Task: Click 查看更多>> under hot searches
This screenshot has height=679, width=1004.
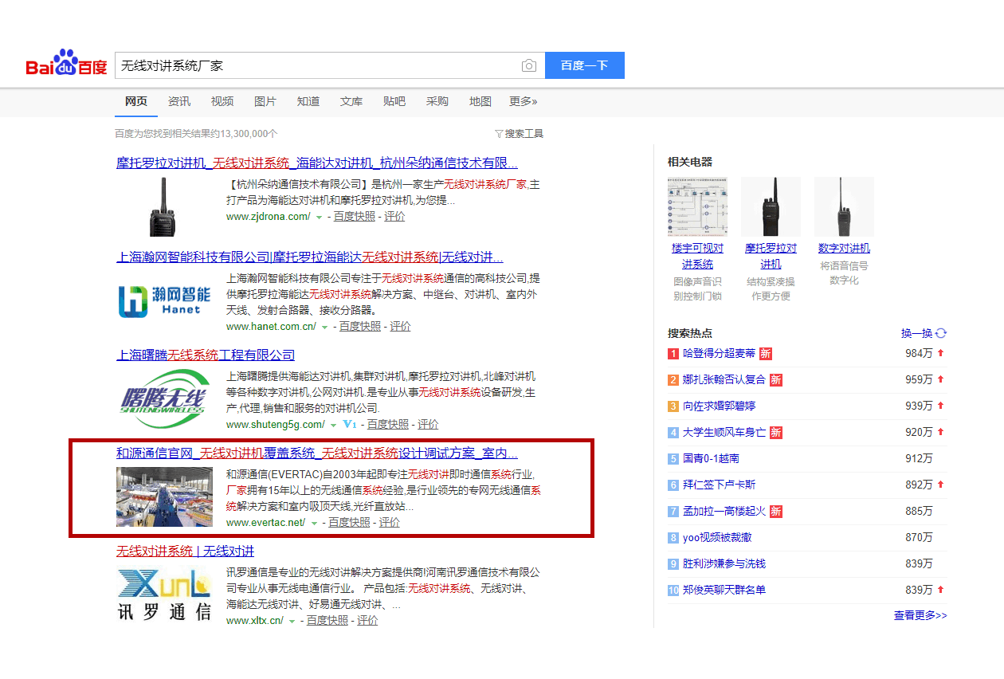Action: pyautogui.click(x=920, y=615)
